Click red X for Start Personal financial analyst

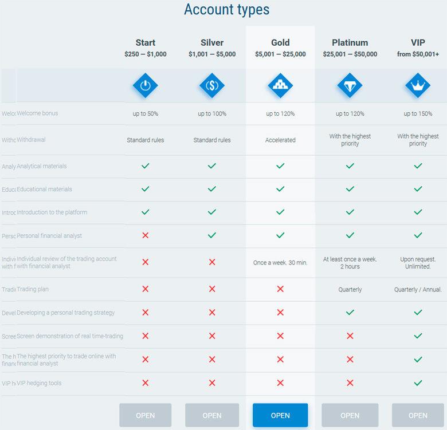click(146, 235)
